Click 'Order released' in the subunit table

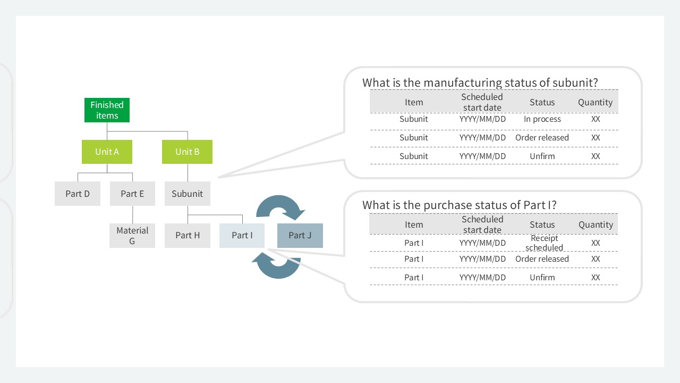(x=542, y=138)
